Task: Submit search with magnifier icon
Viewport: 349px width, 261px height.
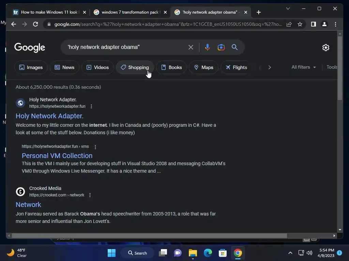Action: pos(234,47)
